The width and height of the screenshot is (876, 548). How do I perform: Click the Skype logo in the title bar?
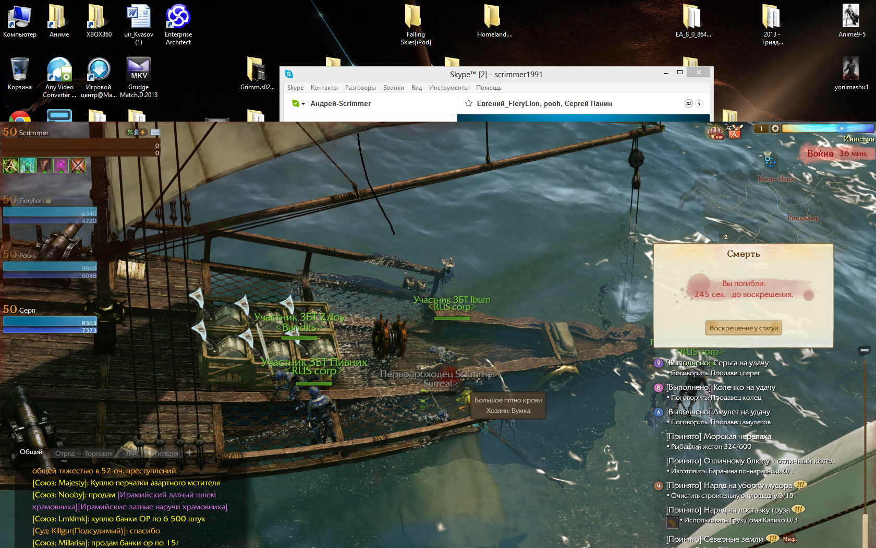point(289,74)
